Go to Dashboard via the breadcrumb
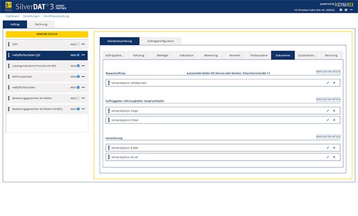This screenshot has width=358, height=216. pyautogui.click(x=13, y=16)
